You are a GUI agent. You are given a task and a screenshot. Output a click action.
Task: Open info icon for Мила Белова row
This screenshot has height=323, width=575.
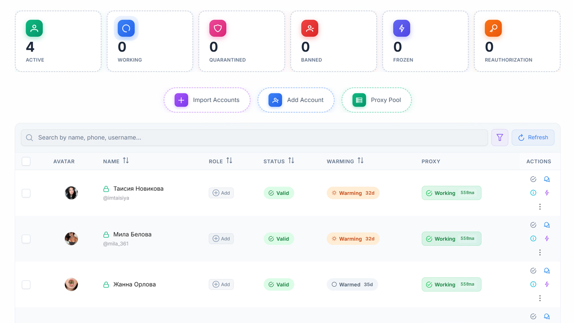pos(533,239)
